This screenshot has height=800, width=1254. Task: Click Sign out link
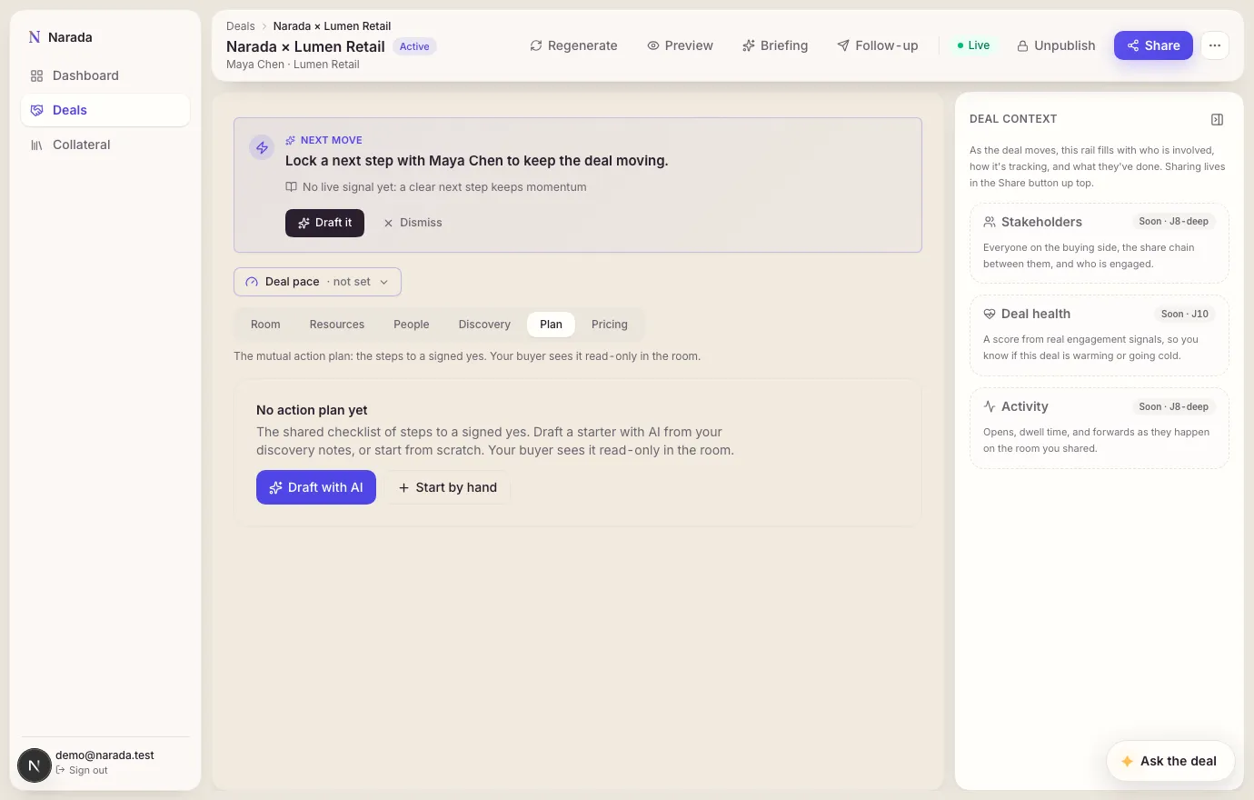[x=82, y=770]
